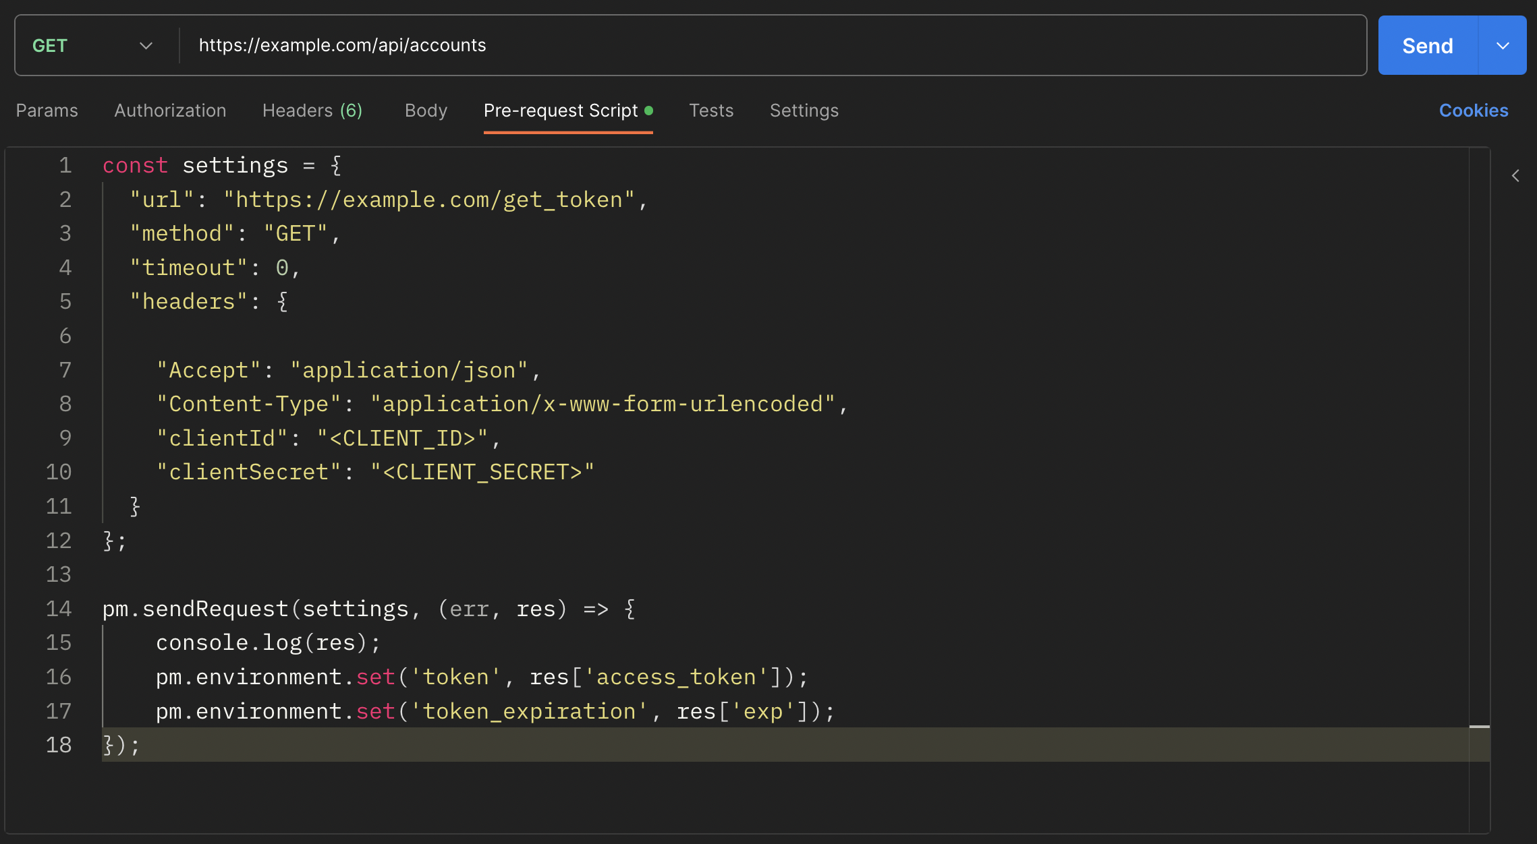Screen dimensions: 1537x844
Task: Open the Headers (6) tab
Action: tap(312, 110)
